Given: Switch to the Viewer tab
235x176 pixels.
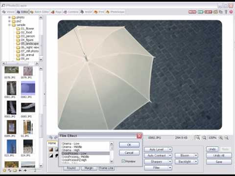Looking at the screenshot, I should 8,12.
